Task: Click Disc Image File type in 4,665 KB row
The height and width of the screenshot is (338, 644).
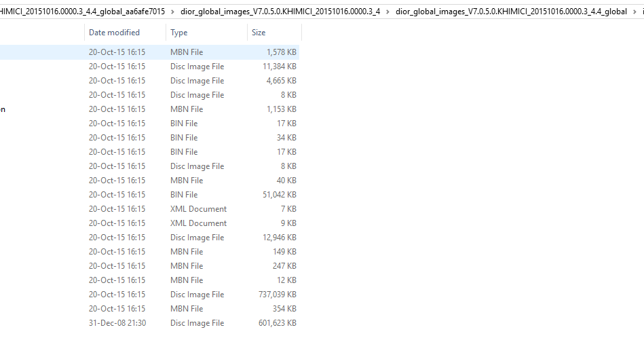Action: [x=197, y=81]
